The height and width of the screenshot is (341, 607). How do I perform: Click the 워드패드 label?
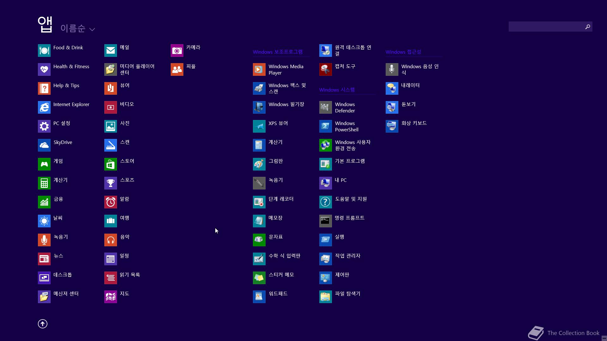[x=278, y=294]
